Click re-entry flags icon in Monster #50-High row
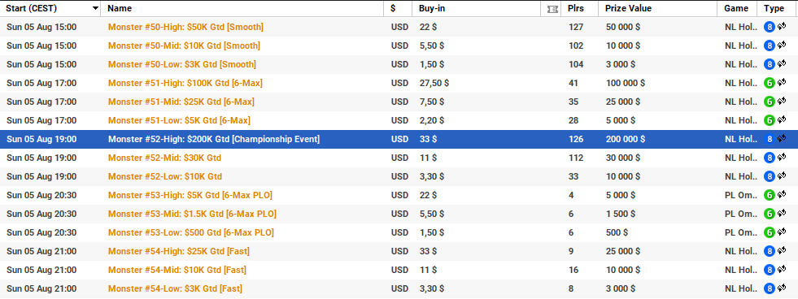 coord(782,26)
